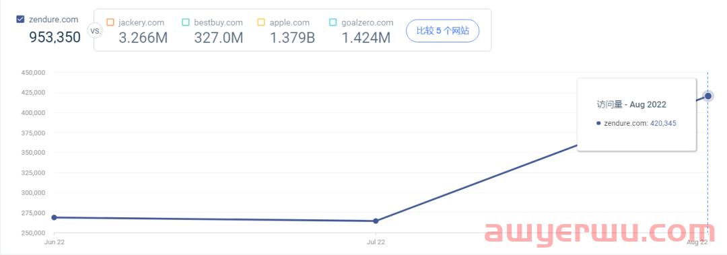727x255 pixels.
Task: Uncheck the zendure.com checkbox
Action: pos(20,20)
